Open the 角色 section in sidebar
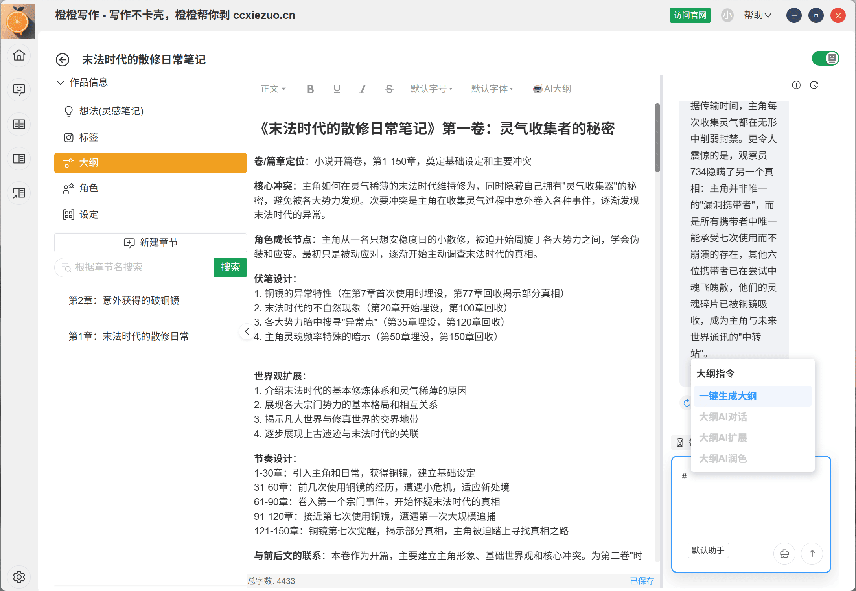This screenshot has width=856, height=591. coord(88,188)
